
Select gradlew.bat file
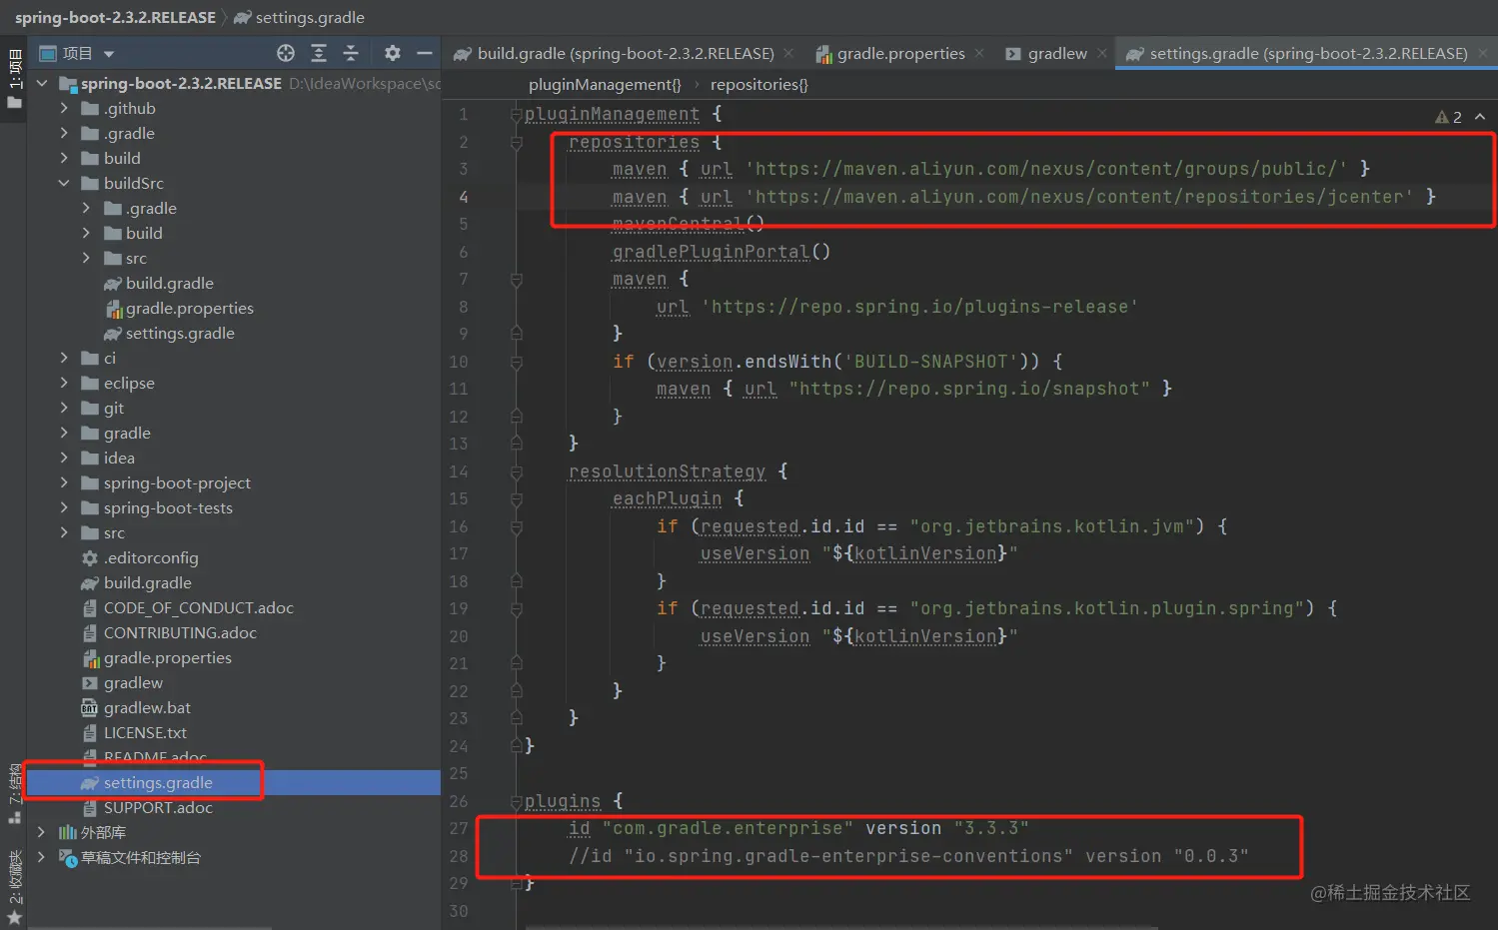click(136, 707)
